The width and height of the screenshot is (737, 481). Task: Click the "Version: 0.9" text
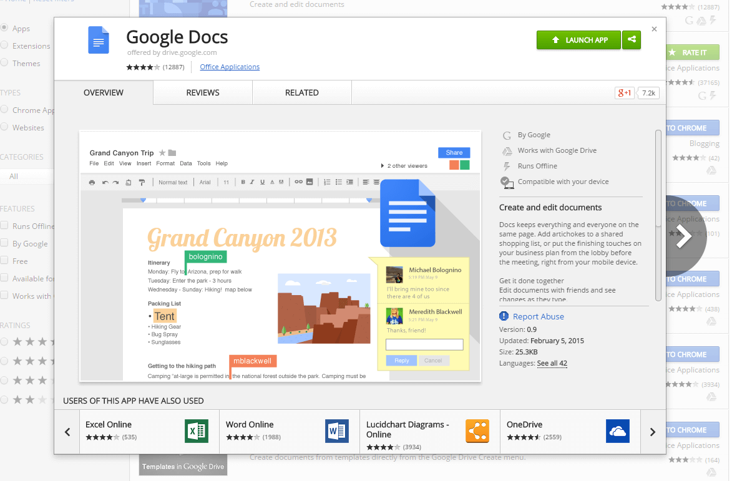point(518,329)
